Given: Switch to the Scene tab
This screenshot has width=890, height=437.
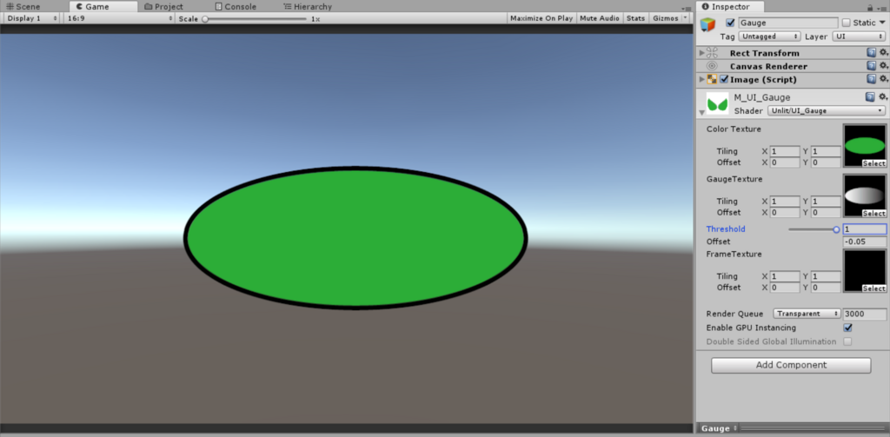Looking at the screenshot, I should tap(23, 7).
